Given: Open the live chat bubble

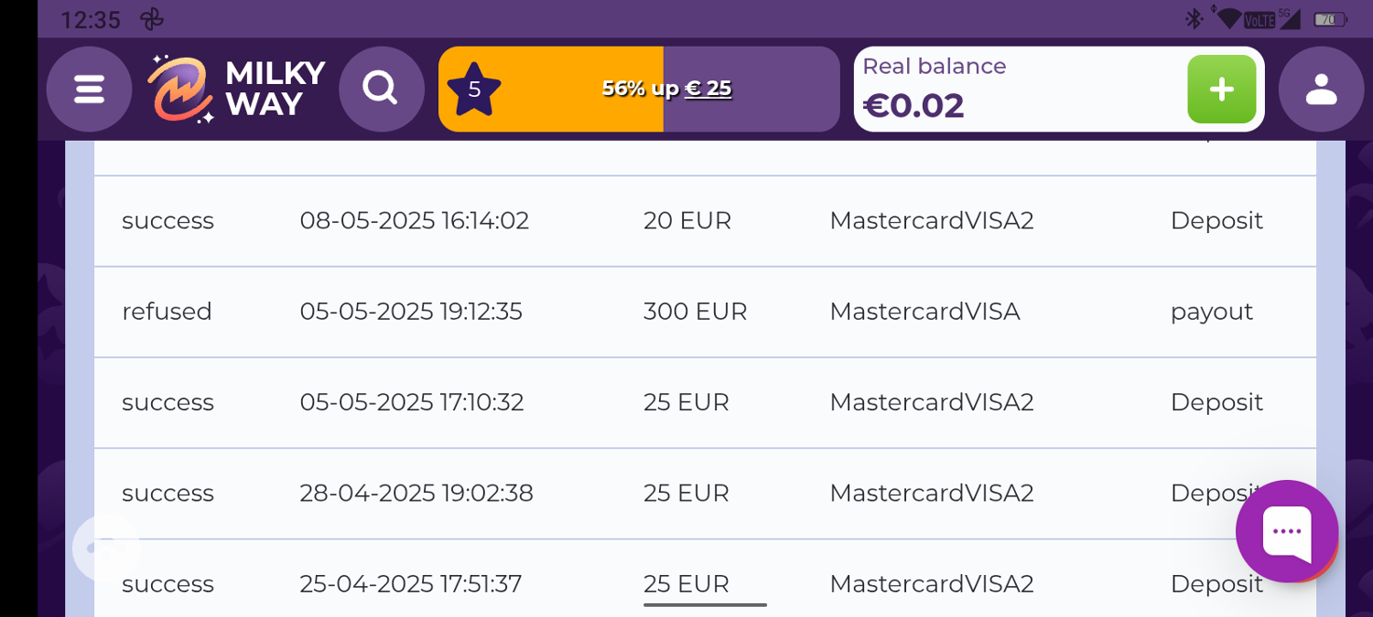Looking at the screenshot, I should click(1286, 531).
